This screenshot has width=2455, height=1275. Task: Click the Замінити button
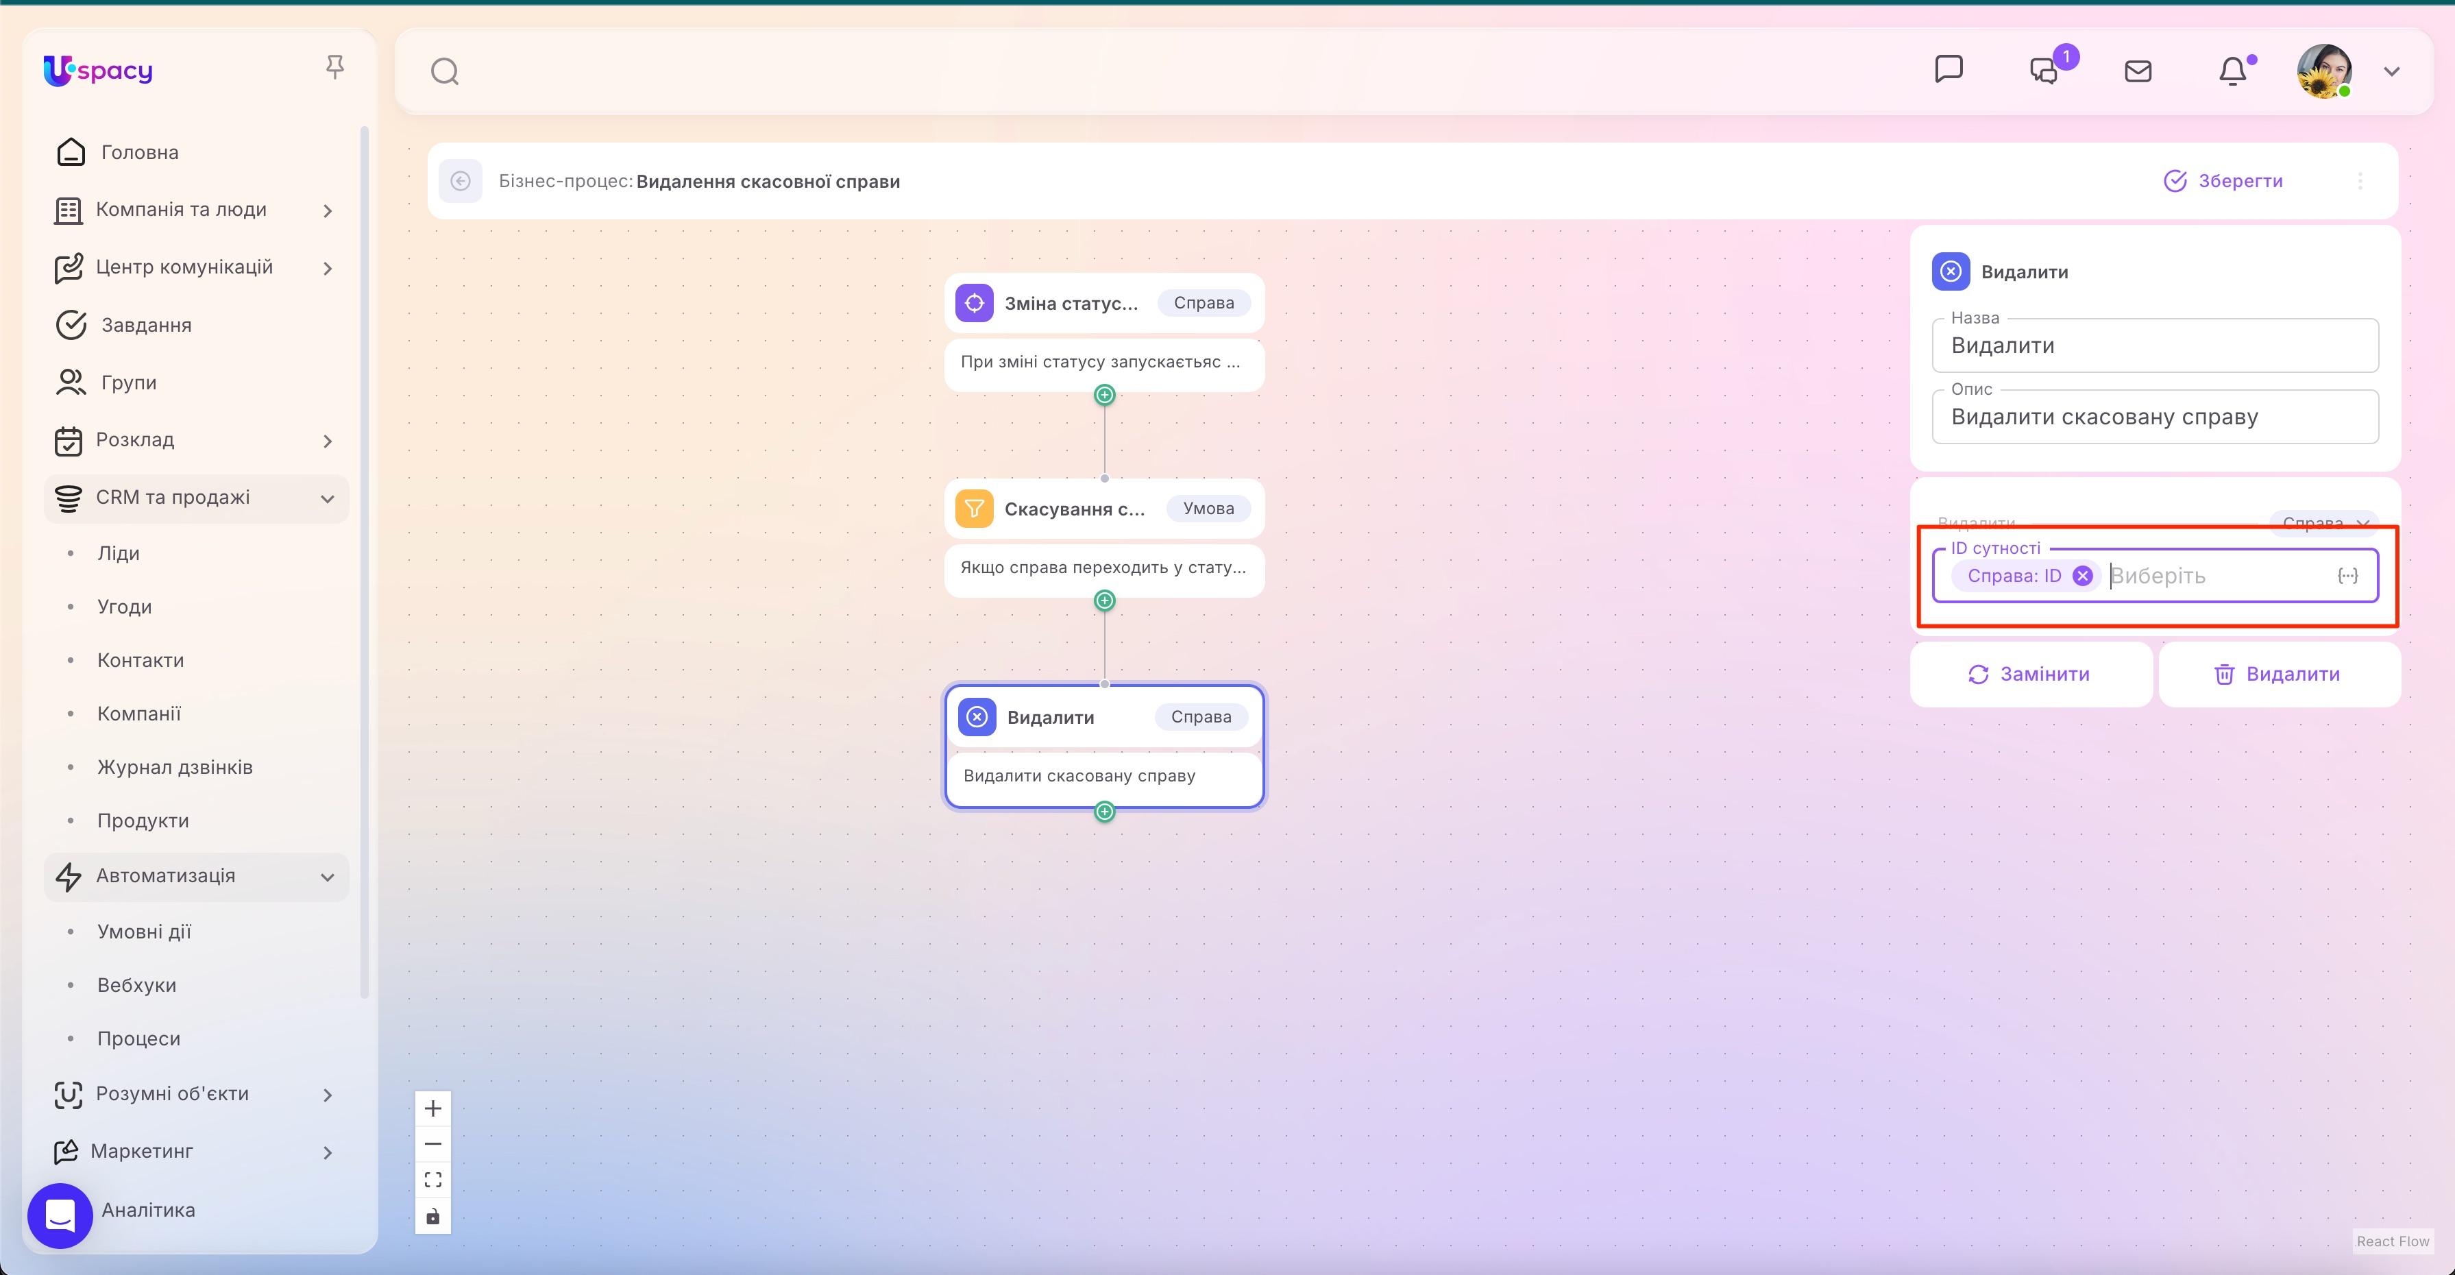[2031, 674]
